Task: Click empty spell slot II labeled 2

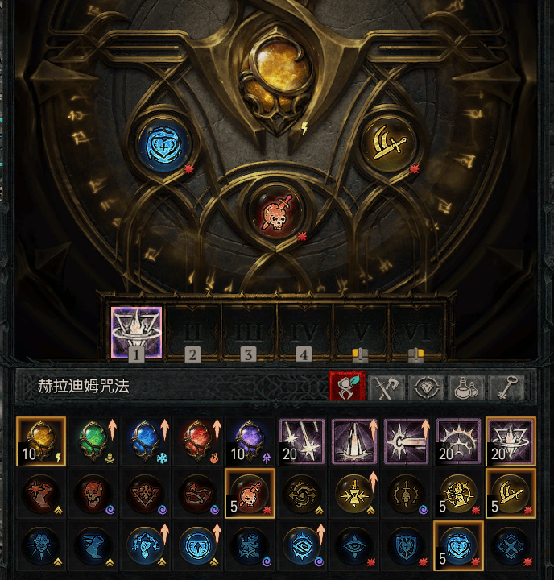Action: pyautogui.click(x=192, y=332)
